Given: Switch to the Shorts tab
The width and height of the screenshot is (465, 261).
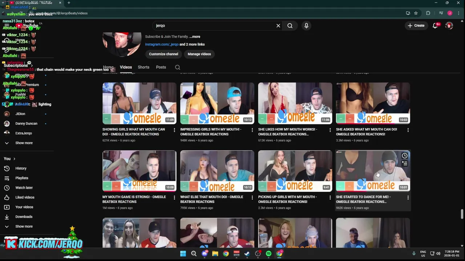Looking at the screenshot, I should pyautogui.click(x=143, y=67).
